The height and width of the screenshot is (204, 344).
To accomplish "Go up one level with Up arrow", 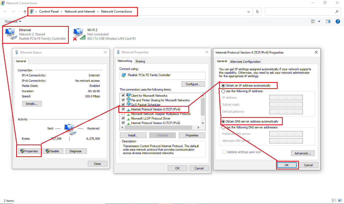I will click(x=25, y=12).
